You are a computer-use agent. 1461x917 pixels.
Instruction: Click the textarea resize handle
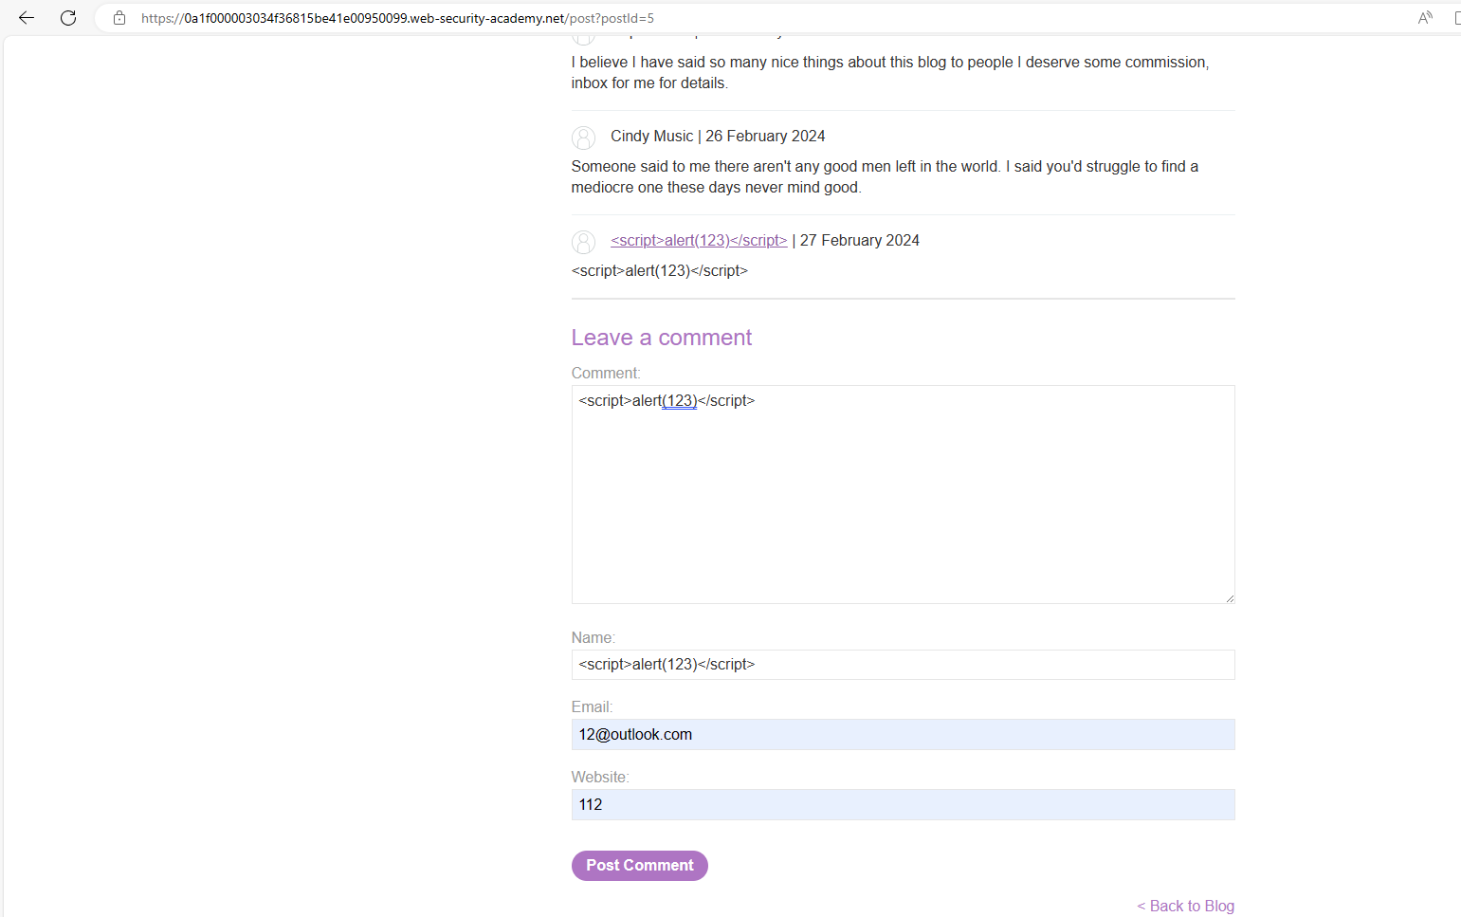(1230, 596)
